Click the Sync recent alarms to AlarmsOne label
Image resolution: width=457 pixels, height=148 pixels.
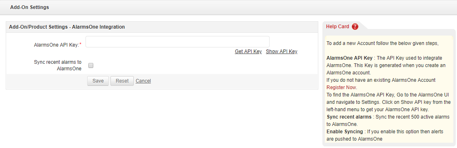pos(58,65)
